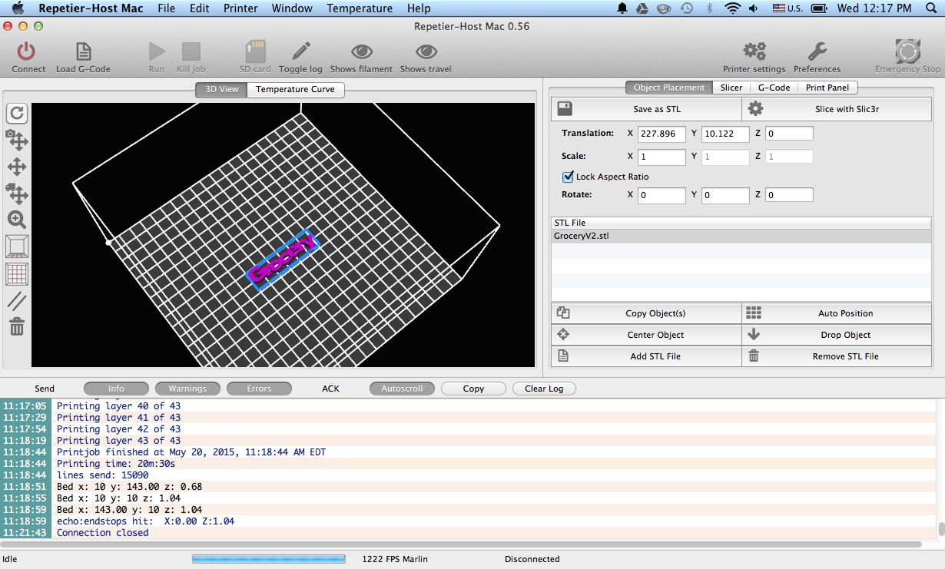945x569 pixels.
Task: Click Toggle log pencil icon
Action: pos(300,51)
